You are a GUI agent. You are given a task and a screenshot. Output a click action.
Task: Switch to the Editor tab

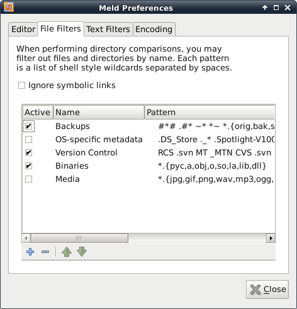tap(23, 29)
